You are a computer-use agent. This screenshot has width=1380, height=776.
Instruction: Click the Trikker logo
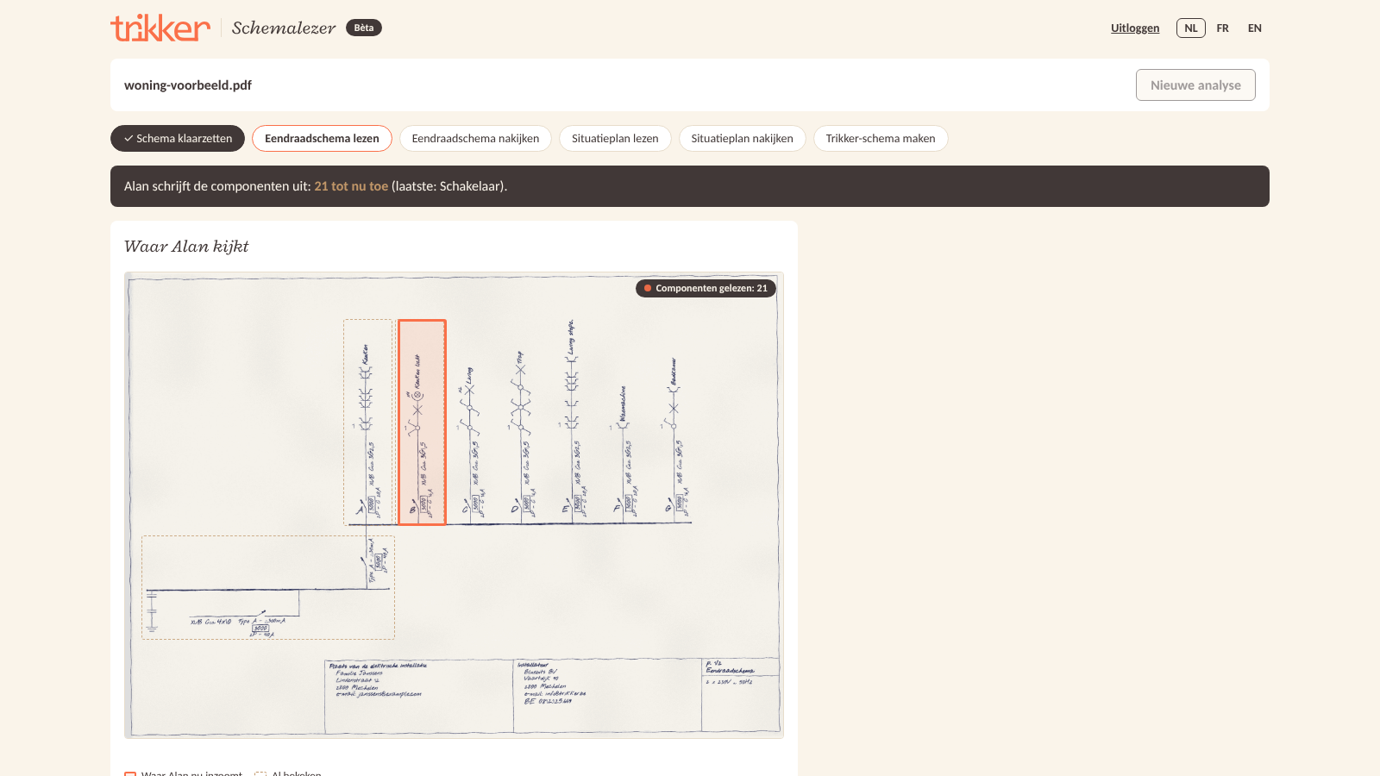tap(160, 28)
